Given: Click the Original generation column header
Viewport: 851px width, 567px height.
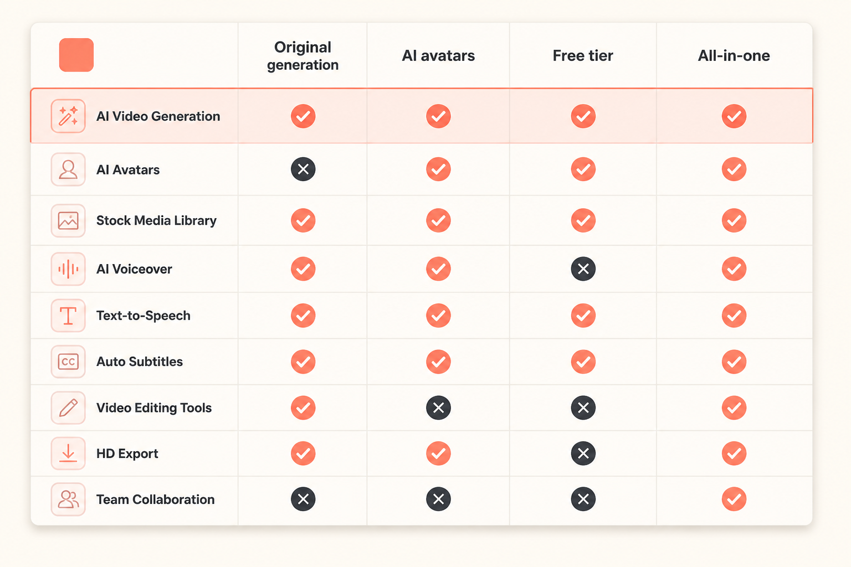Looking at the screenshot, I should pyautogui.click(x=303, y=56).
